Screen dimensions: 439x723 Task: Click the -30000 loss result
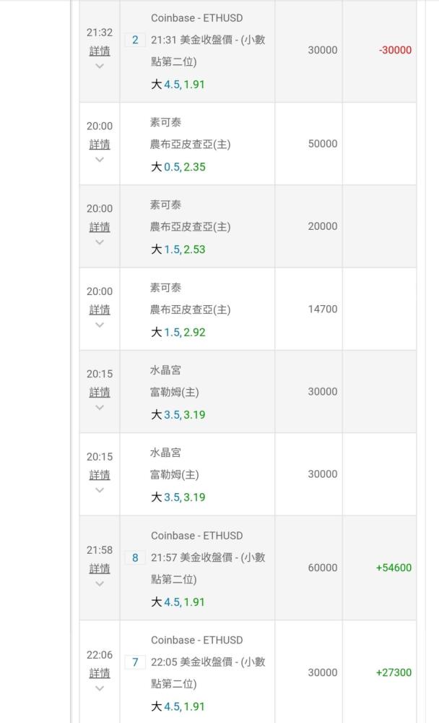point(395,50)
